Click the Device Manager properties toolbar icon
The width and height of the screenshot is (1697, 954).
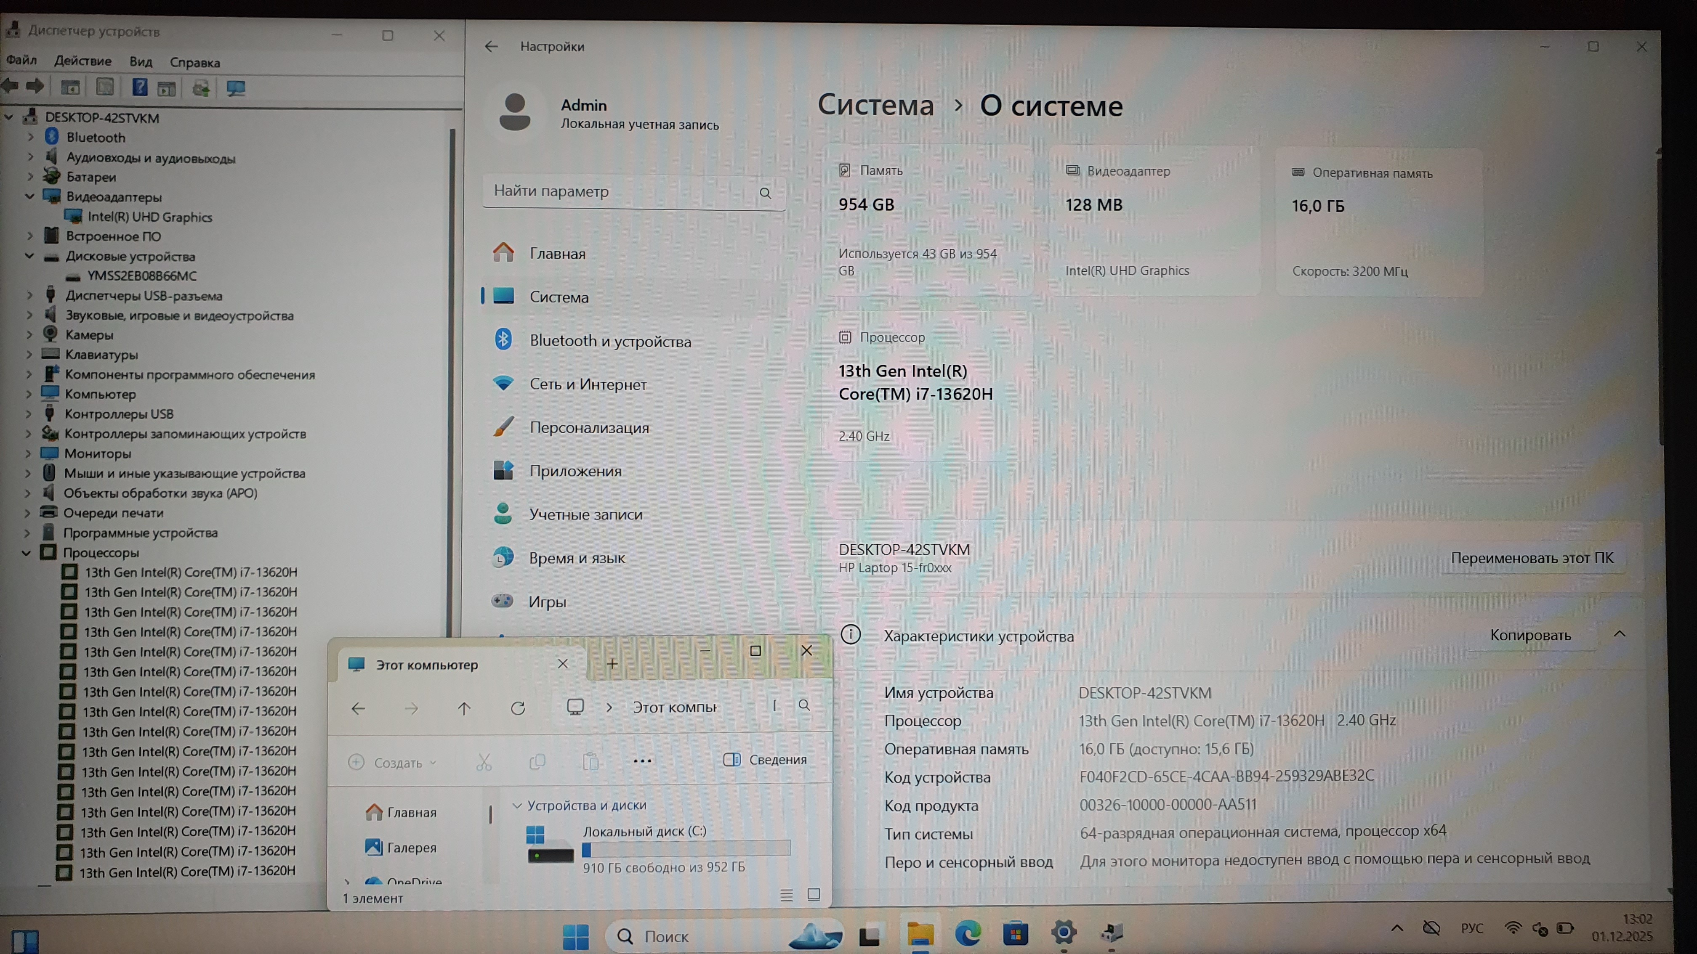click(105, 87)
